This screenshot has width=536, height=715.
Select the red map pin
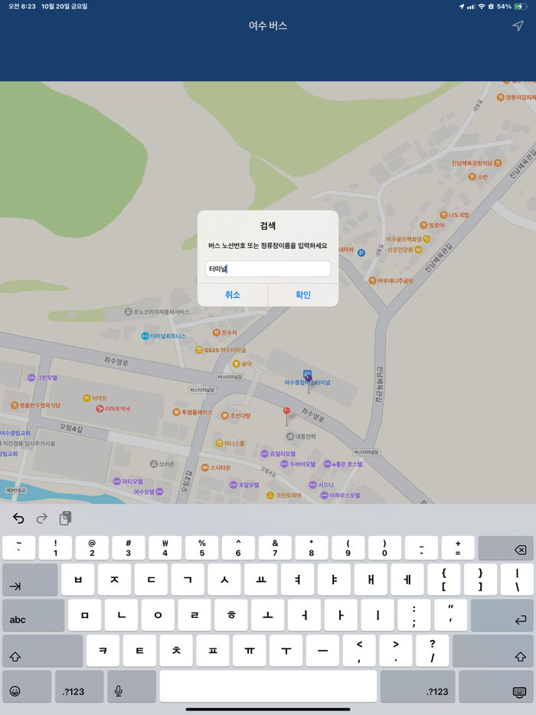(x=286, y=411)
